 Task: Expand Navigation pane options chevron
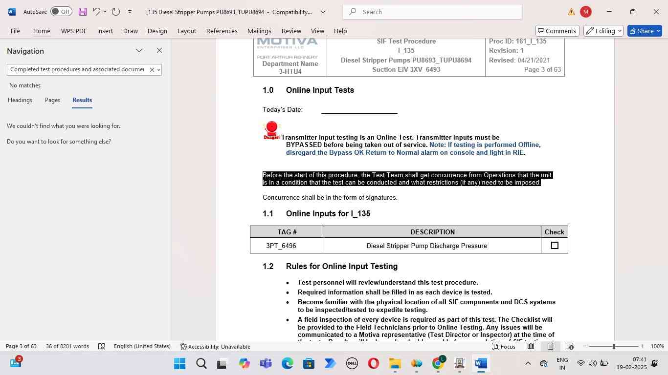pyautogui.click(x=139, y=50)
